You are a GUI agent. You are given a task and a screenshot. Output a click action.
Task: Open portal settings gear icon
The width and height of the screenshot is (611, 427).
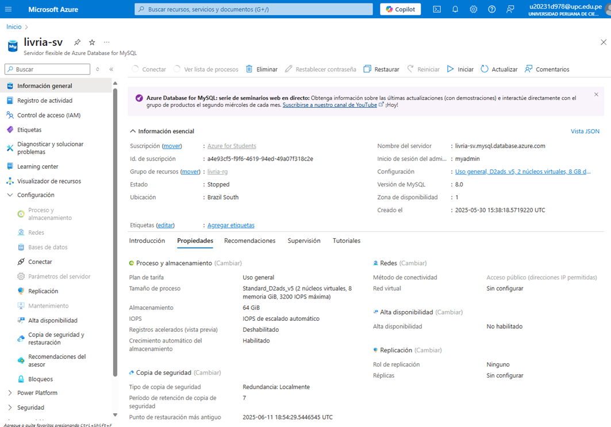point(473,9)
